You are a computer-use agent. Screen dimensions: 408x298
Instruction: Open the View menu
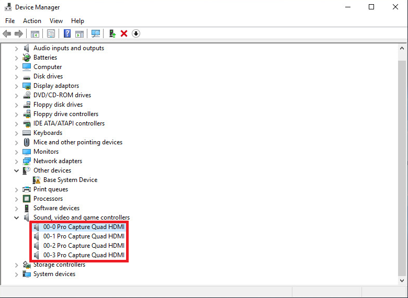56,21
